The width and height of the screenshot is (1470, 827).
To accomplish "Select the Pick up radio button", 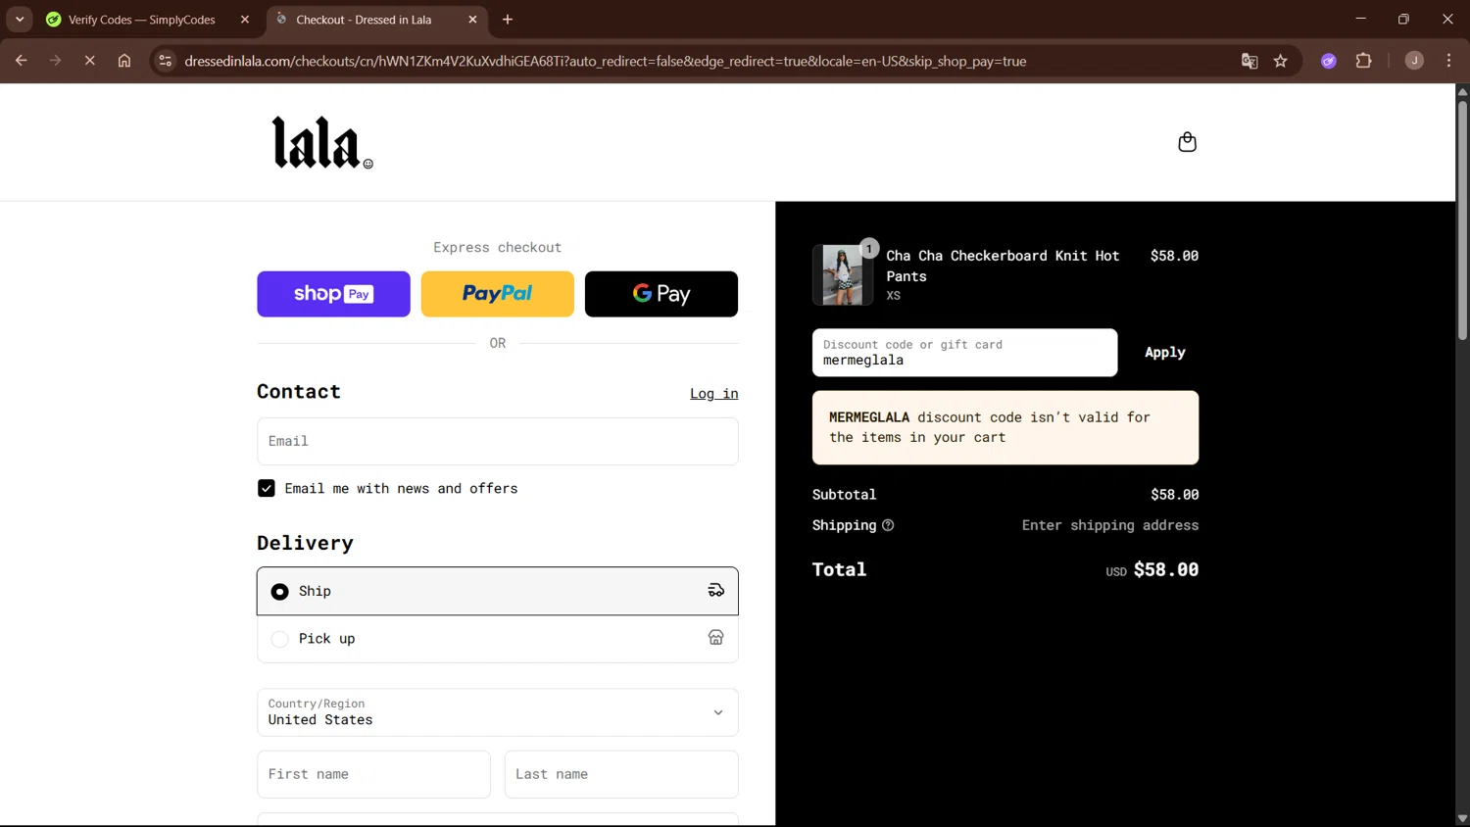I will [280, 639].
